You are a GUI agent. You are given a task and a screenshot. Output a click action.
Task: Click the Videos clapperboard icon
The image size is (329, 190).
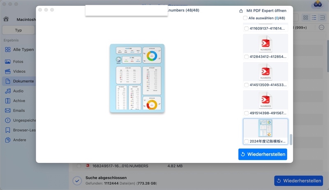point(8,71)
